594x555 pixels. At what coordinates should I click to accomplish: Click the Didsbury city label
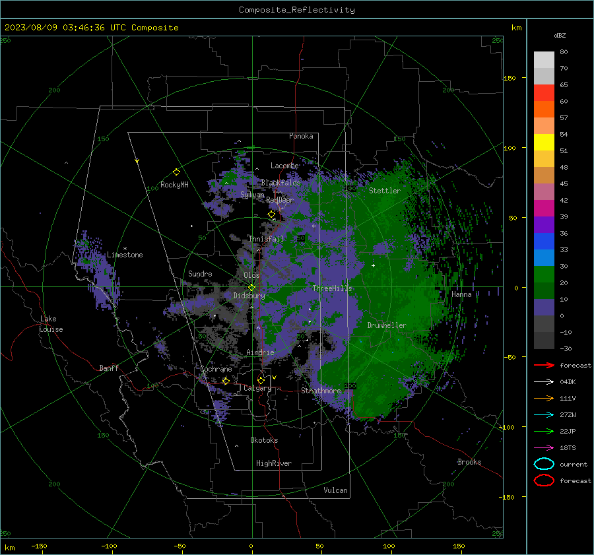pyautogui.click(x=249, y=296)
